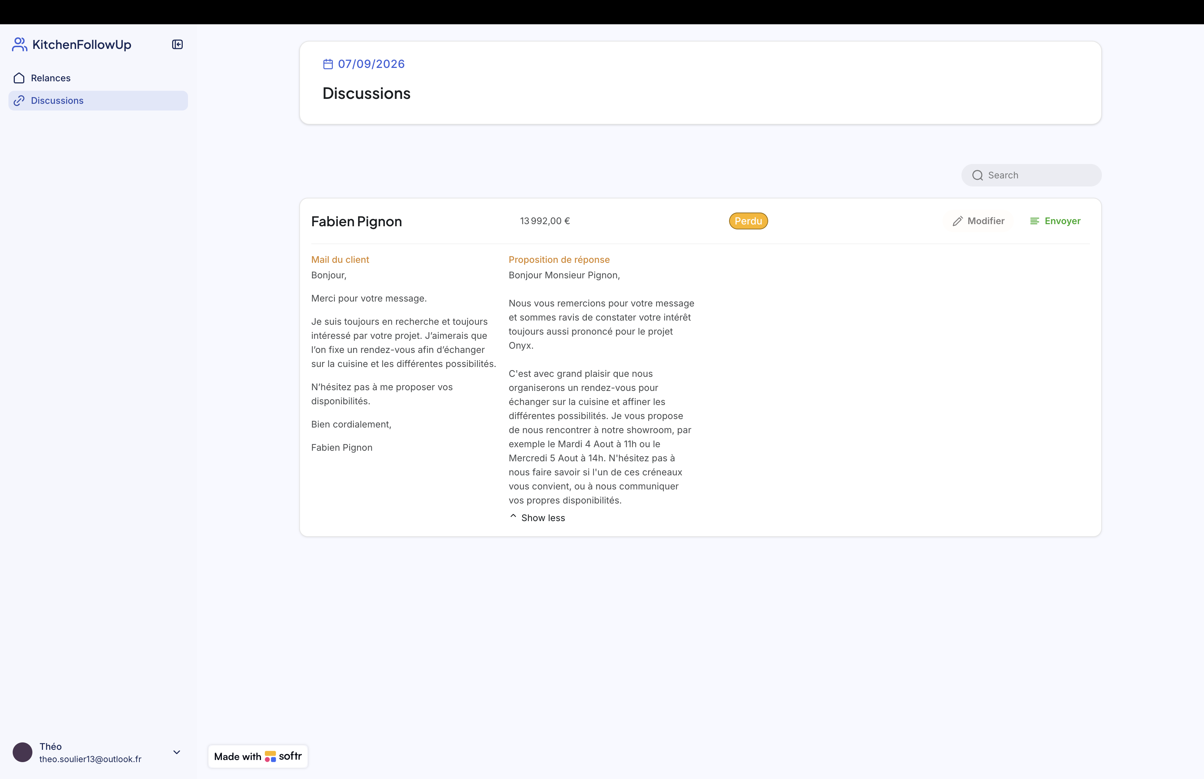Click the Théo profile avatar

(x=22, y=752)
